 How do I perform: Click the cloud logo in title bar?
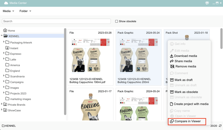click(6, 3)
